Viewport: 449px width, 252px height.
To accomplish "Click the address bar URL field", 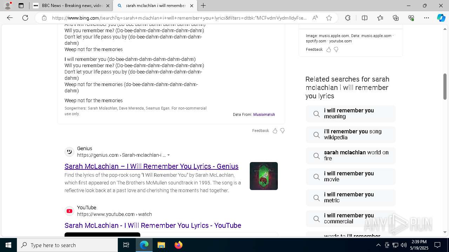I will tap(179, 18).
